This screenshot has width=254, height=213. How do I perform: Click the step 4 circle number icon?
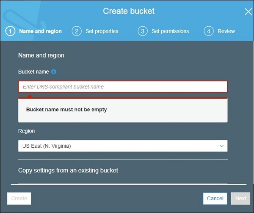[208, 31]
